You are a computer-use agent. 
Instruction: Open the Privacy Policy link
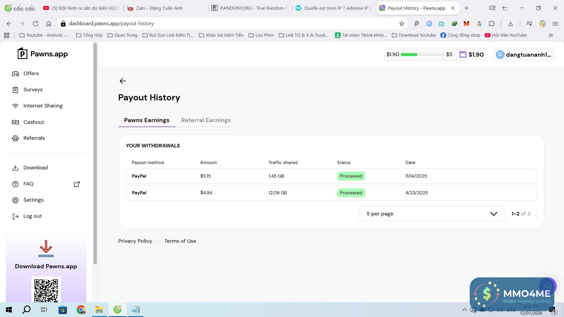[x=135, y=241]
